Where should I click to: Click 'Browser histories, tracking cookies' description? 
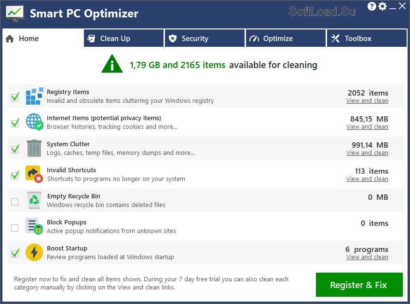(112, 126)
